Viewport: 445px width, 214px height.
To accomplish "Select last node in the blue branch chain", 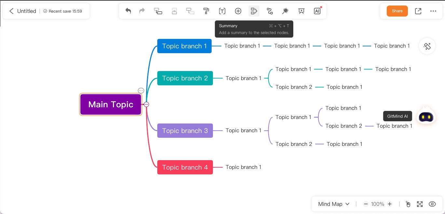I will tap(392, 46).
